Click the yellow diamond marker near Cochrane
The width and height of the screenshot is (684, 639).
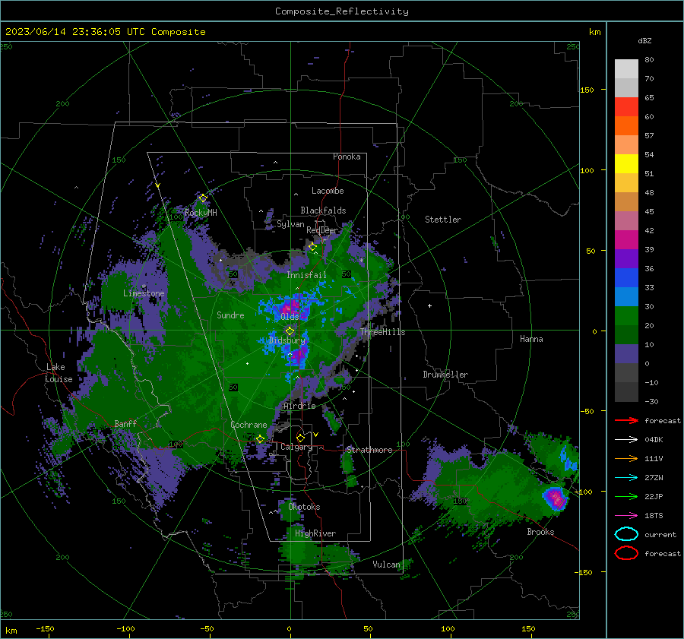coord(260,439)
